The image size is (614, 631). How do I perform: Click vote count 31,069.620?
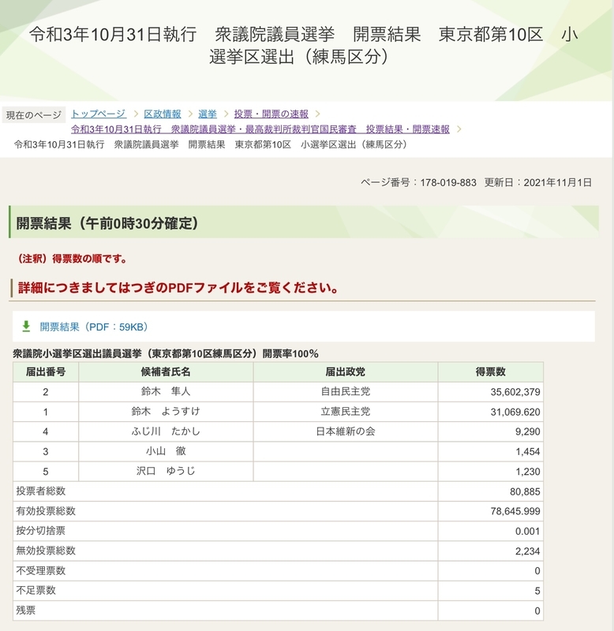515,412
